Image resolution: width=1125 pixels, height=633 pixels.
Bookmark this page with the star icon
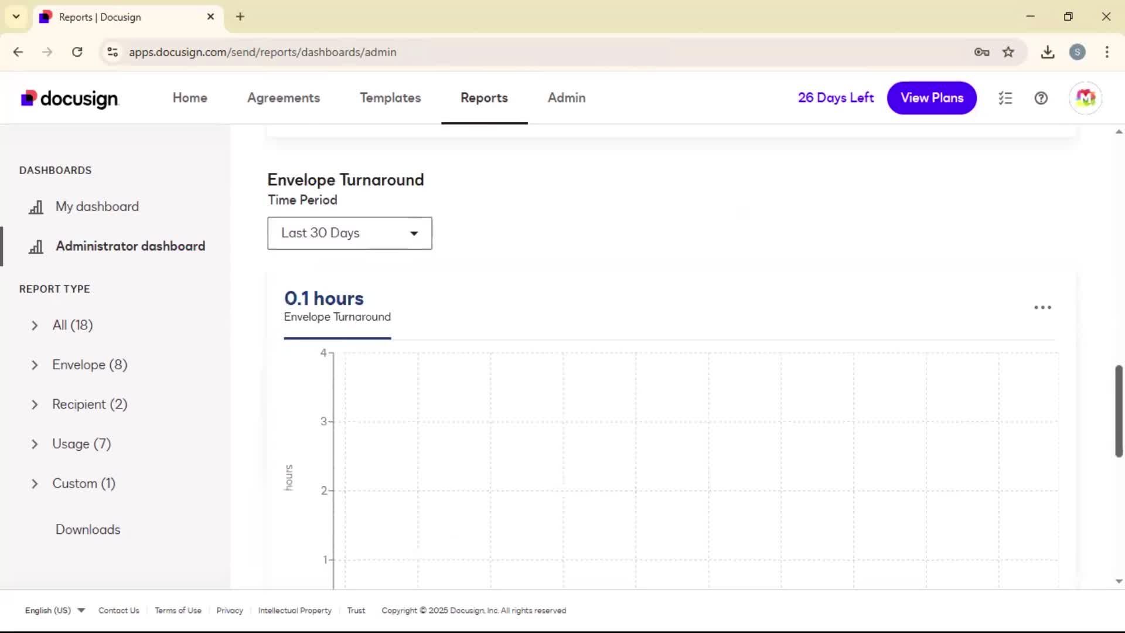[1008, 52]
